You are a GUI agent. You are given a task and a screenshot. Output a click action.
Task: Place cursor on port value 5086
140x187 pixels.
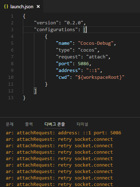pos(83,64)
